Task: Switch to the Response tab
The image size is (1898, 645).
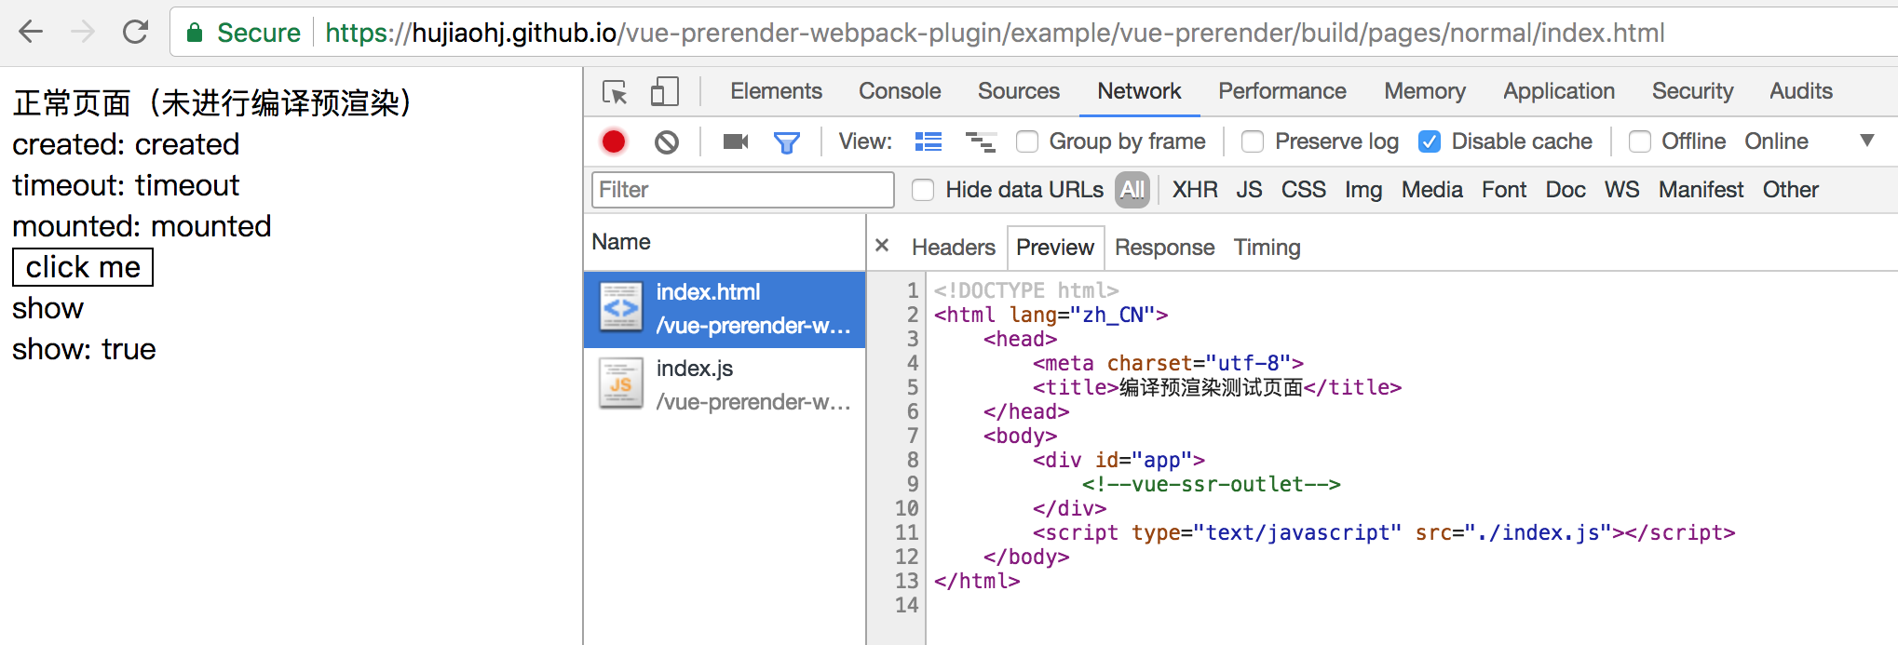Action: click(x=1164, y=248)
